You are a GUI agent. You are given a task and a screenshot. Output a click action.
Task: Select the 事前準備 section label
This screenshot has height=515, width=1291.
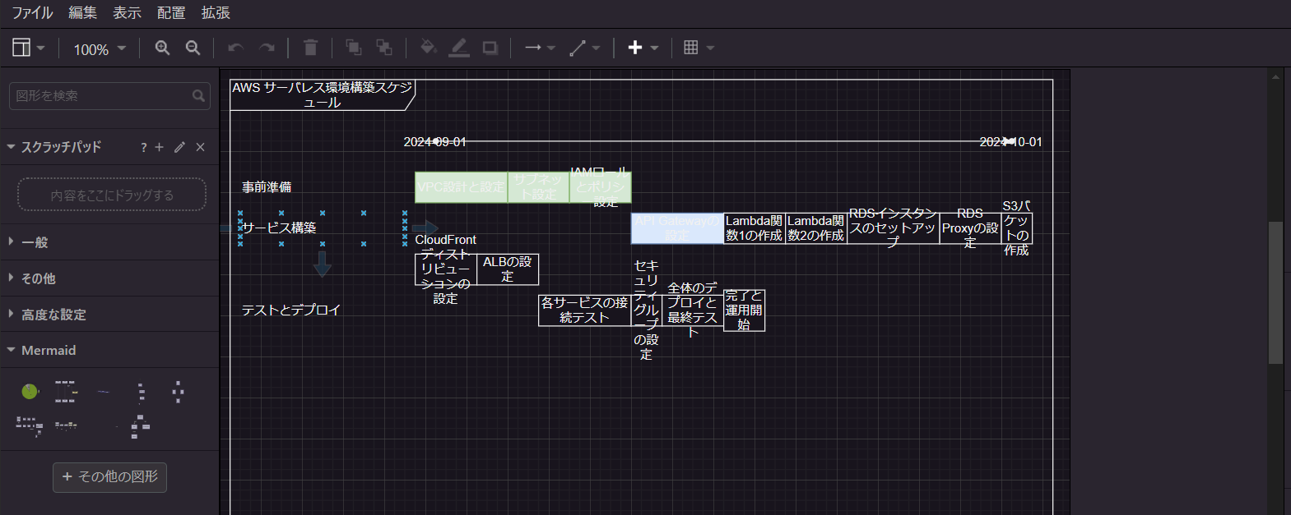click(x=267, y=187)
